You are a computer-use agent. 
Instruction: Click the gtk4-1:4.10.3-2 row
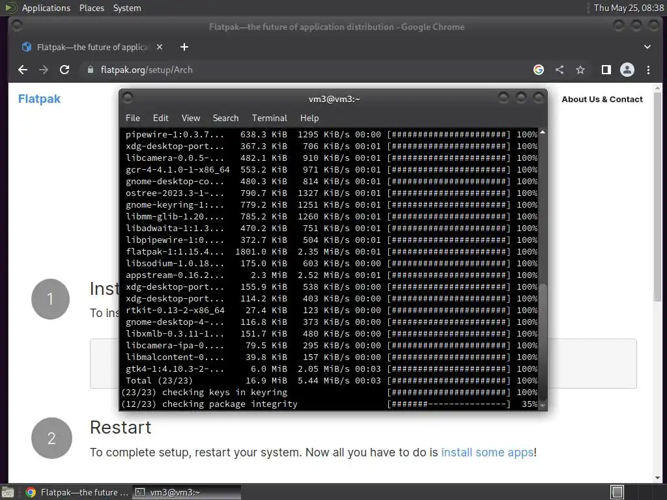(332, 369)
